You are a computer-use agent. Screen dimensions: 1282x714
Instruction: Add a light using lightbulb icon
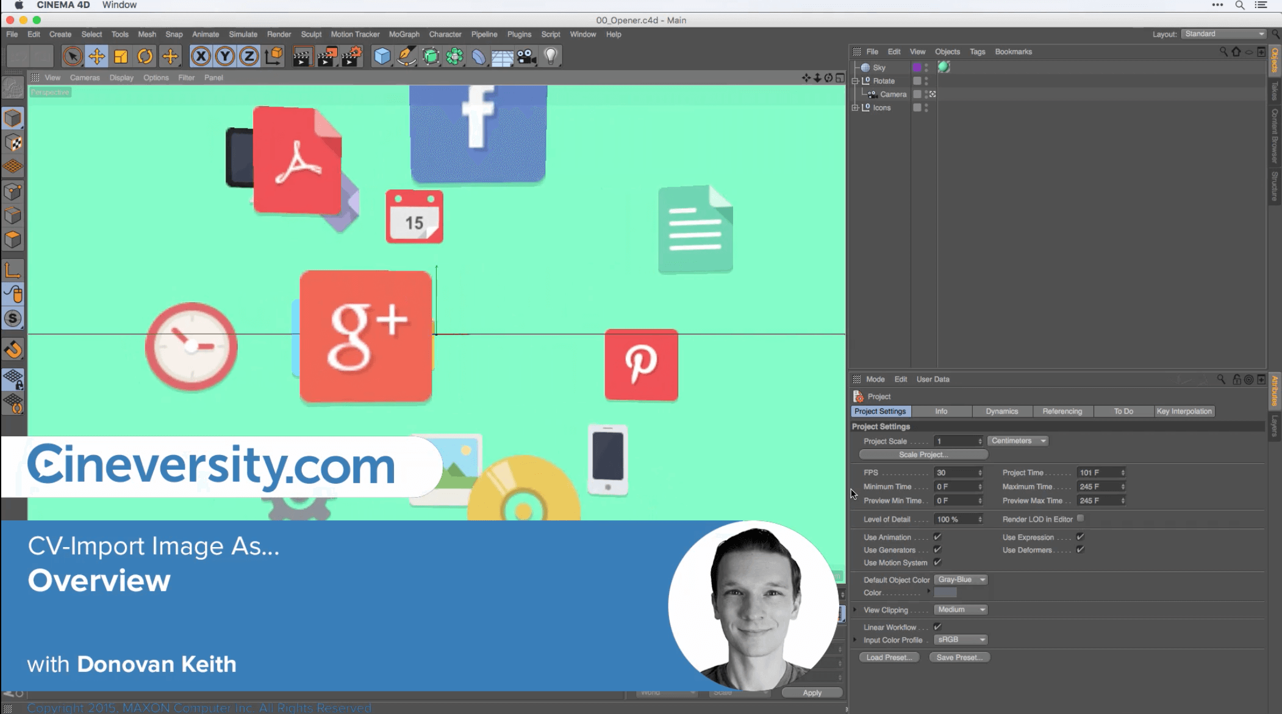(551, 57)
